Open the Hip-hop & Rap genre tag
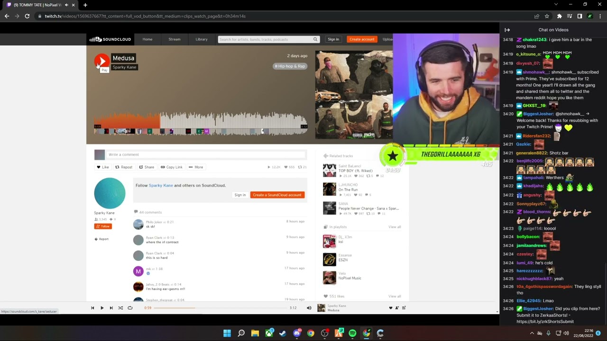 click(290, 66)
